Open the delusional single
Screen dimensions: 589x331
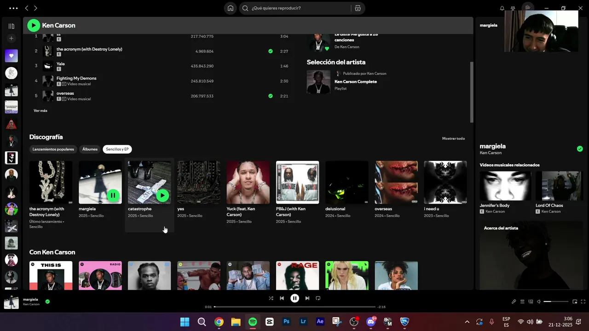pyautogui.click(x=346, y=183)
